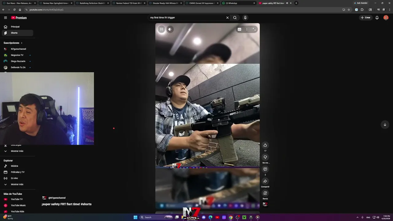Switch to Gun News browser tab
The width and height of the screenshot is (393, 221).
coord(19,3)
